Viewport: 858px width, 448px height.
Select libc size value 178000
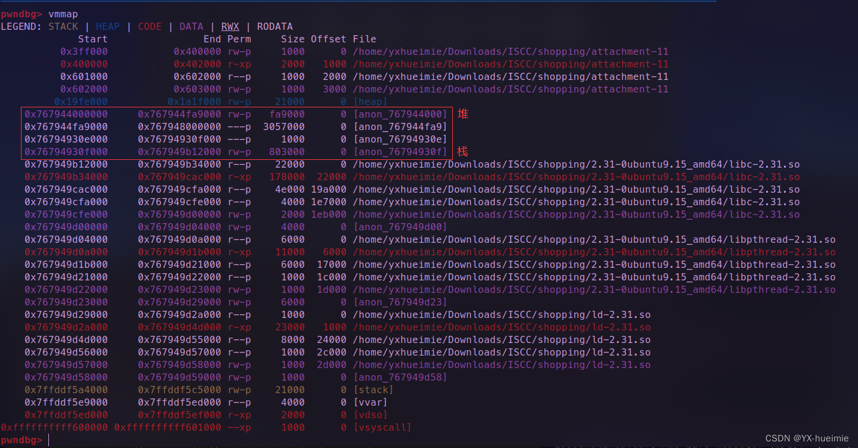[x=287, y=177]
